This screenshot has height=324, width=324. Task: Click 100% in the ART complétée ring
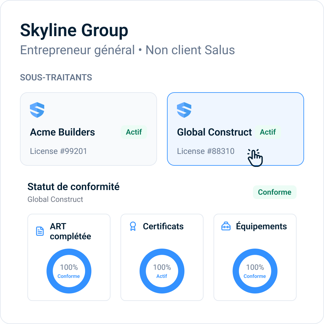click(69, 267)
